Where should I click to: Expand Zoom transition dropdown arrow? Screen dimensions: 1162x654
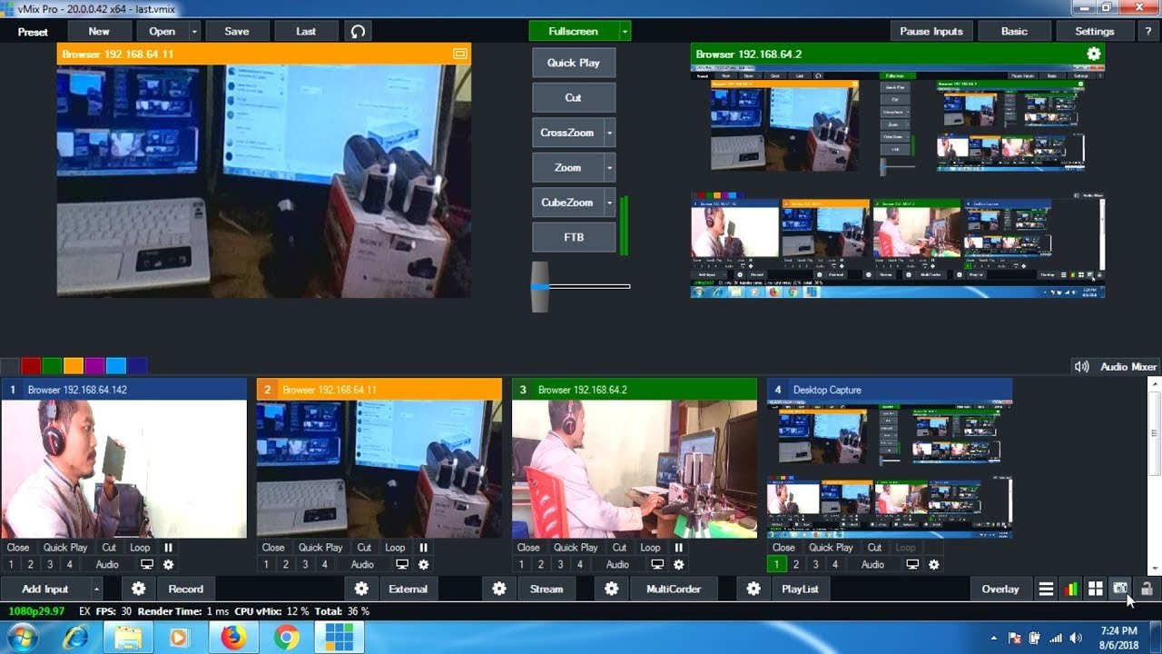609,168
